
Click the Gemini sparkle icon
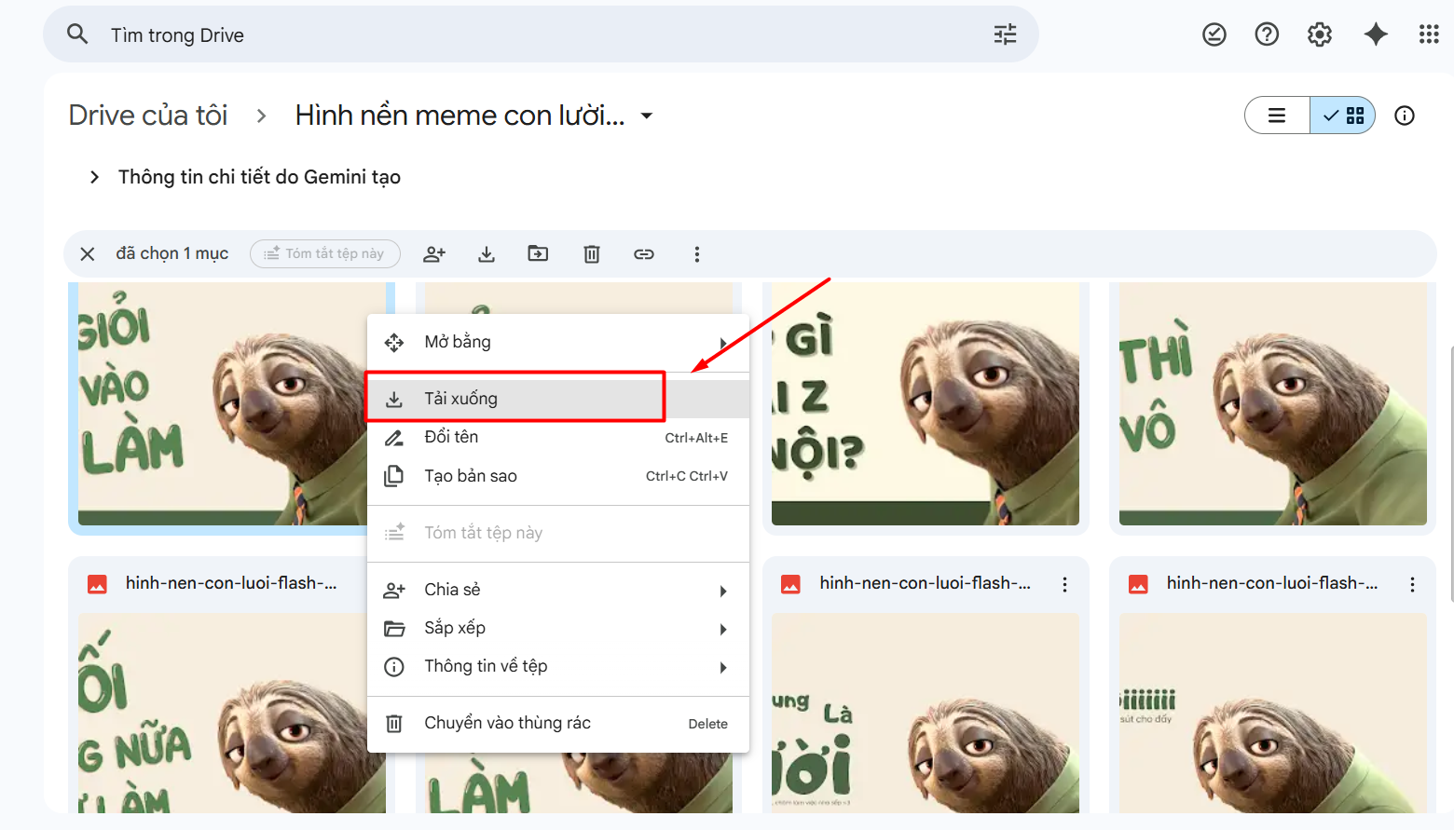click(x=1376, y=34)
